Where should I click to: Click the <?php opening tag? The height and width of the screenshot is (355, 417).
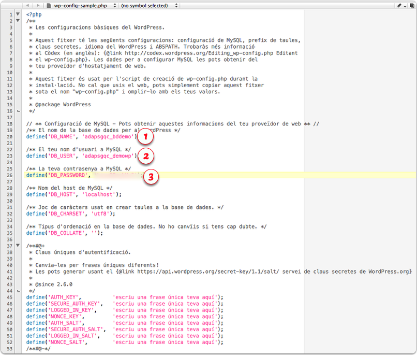34,15
